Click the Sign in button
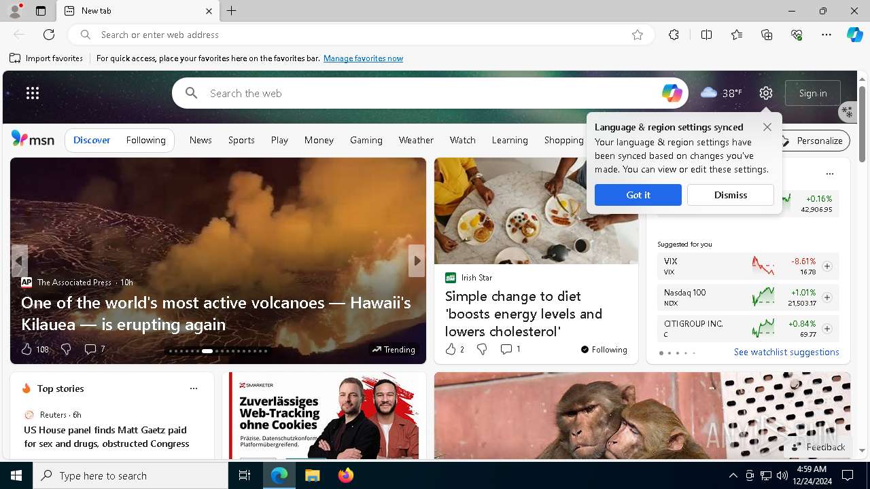870x489 pixels. coord(813,93)
